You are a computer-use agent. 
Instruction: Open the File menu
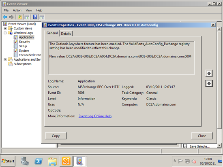tap(6, 11)
